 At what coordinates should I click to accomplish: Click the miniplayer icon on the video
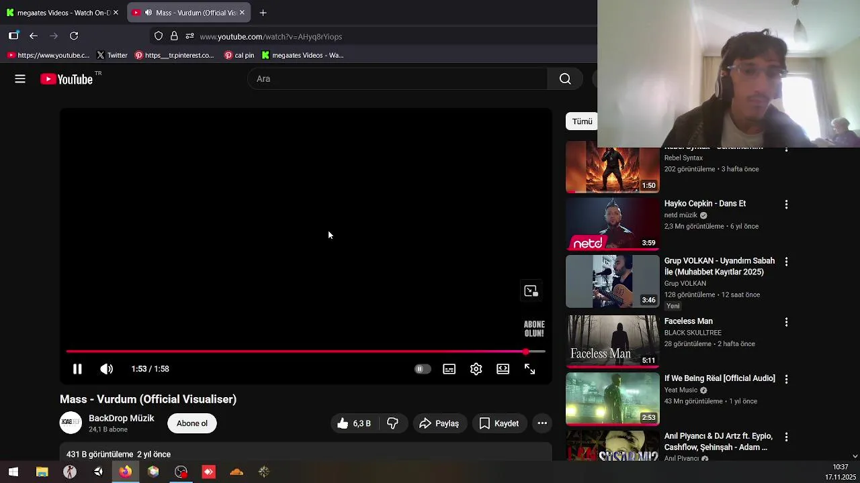pyautogui.click(x=531, y=290)
